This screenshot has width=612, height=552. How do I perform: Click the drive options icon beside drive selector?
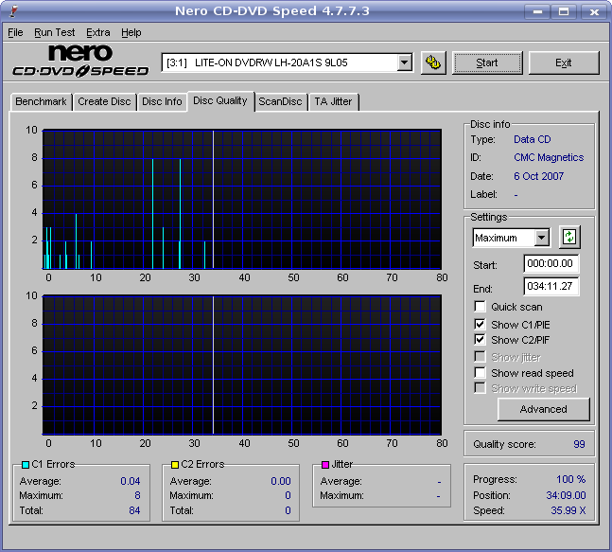[x=433, y=63]
